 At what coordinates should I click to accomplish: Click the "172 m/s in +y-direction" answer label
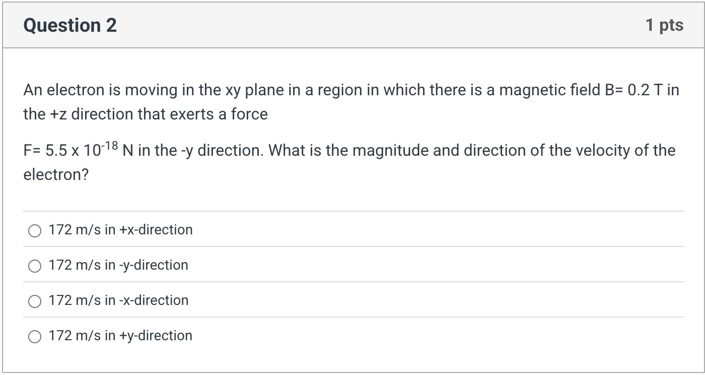[x=120, y=336]
